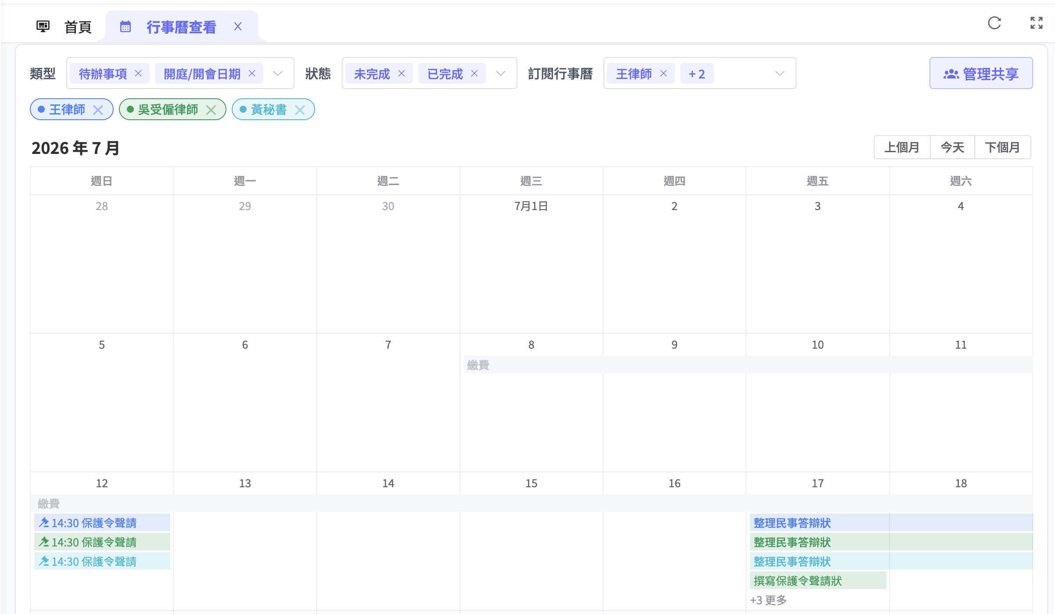This screenshot has height=614, width=1055.
Task: Jump to today with 今天
Action: click(952, 147)
